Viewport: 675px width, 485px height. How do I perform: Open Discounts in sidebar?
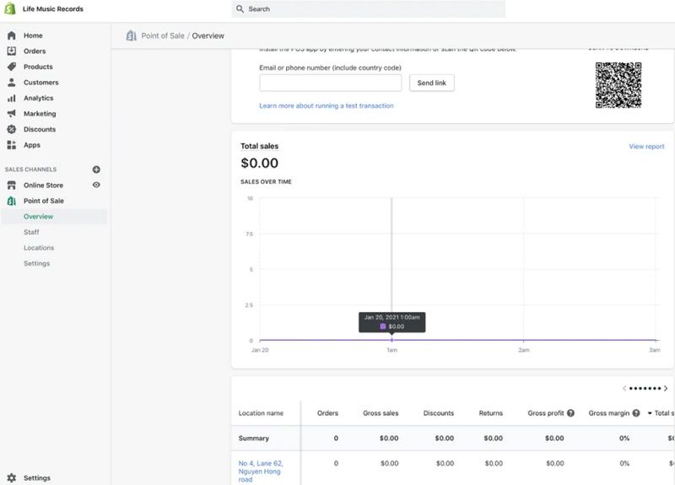tap(40, 129)
